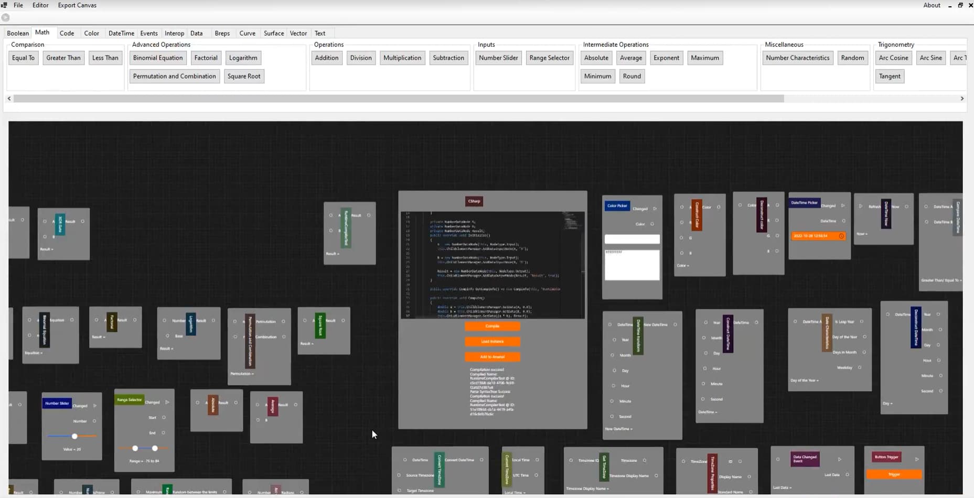The image size is (974, 498).
Task: Select the Permutation and Combination node badge
Action: click(x=250, y=341)
